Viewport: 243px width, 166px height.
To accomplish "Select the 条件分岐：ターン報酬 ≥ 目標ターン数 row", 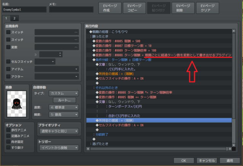I will point(159,60).
